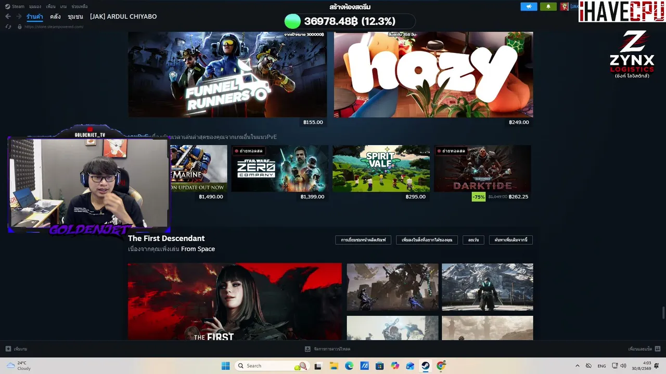This screenshot has width=666, height=374.
Task: Open The First Descendant title link
Action: 166,238
